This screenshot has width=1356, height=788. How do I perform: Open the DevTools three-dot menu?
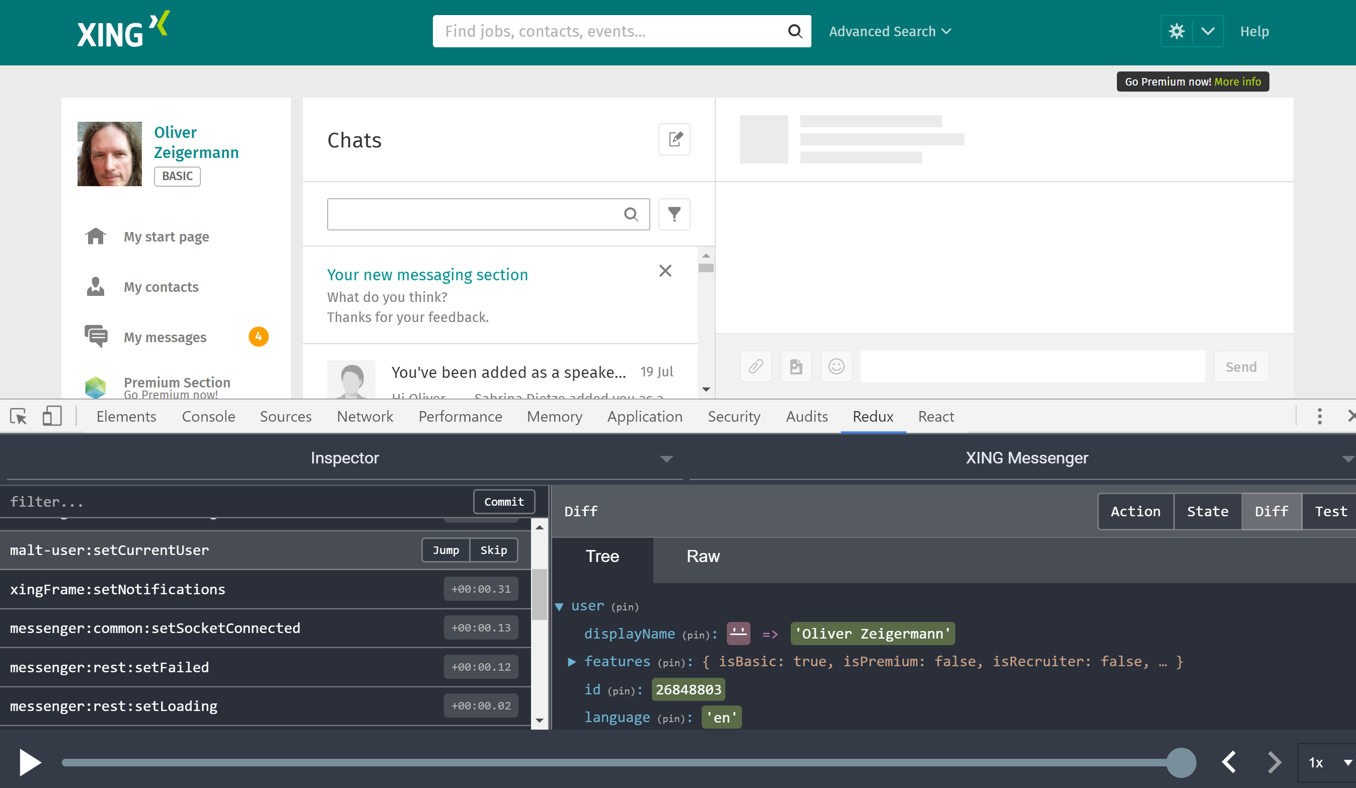pos(1319,416)
